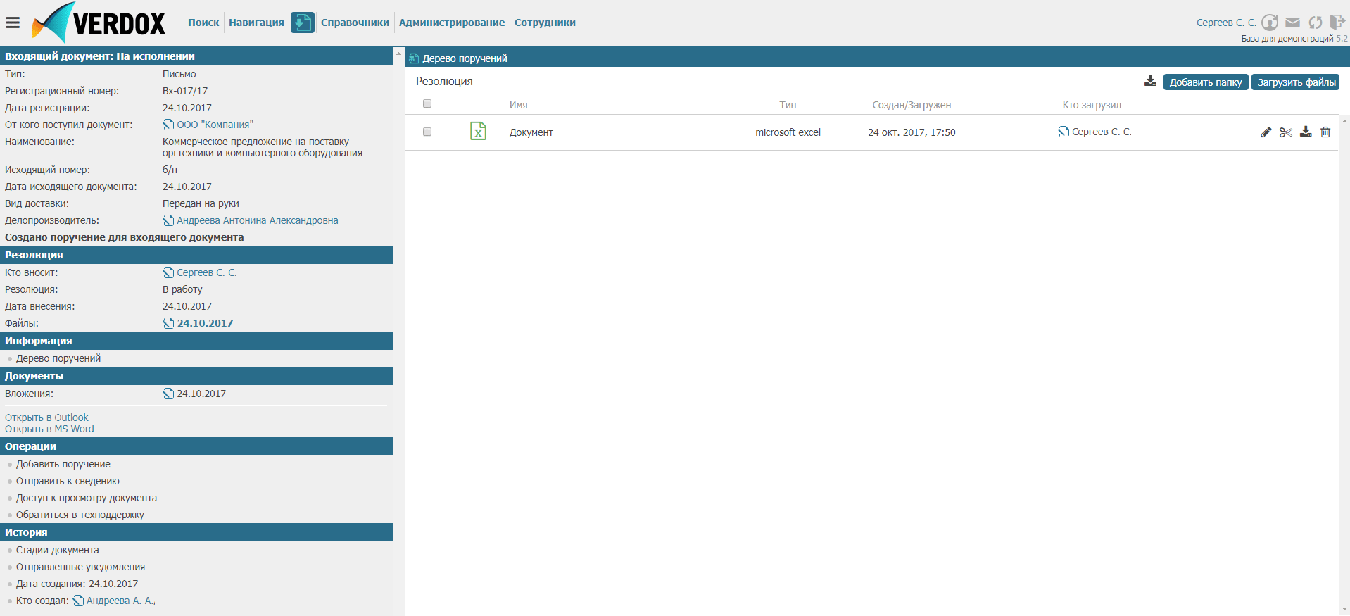
Task: Click Обратиться в техподдержку
Action: coord(80,515)
